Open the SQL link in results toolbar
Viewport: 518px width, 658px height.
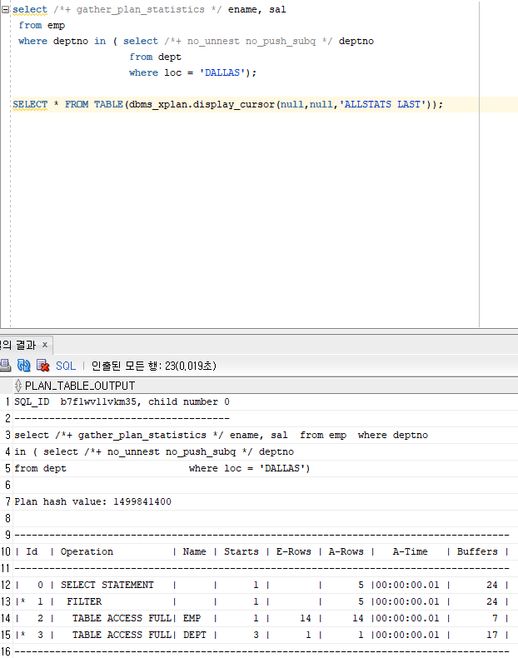tap(66, 366)
